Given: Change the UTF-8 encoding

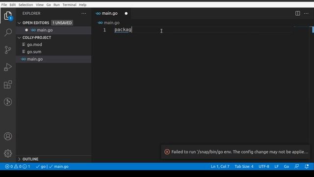Looking at the screenshot, I should tap(264, 167).
